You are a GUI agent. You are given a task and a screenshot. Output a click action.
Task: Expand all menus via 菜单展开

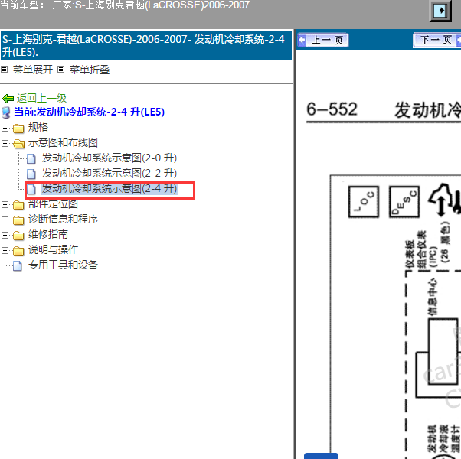coord(33,70)
